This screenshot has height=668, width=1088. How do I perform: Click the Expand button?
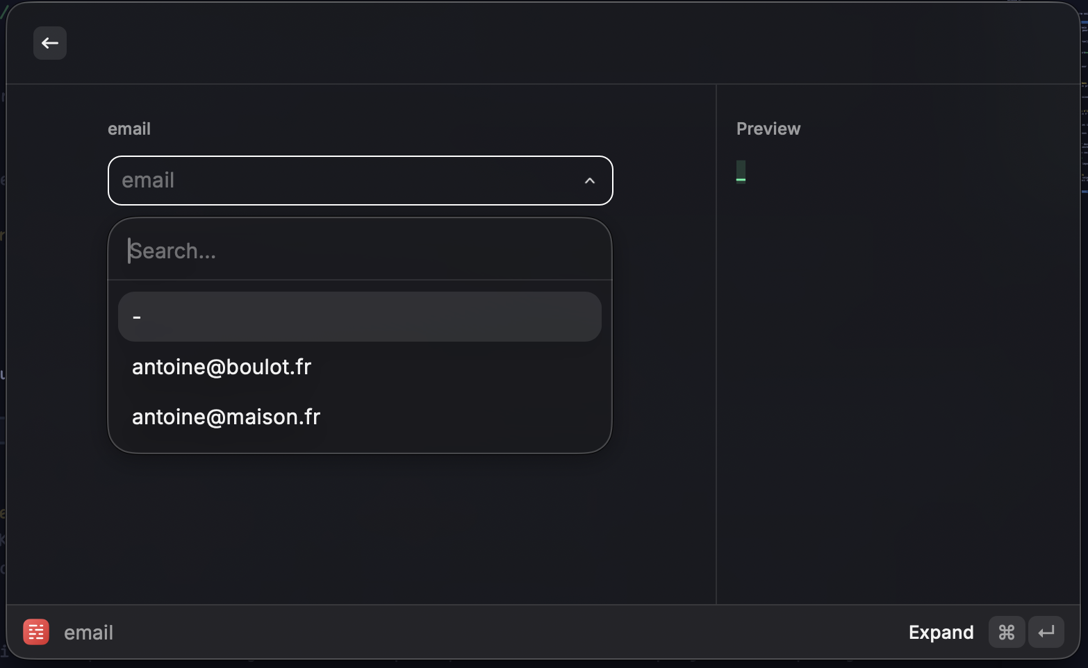(x=941, y=632)
